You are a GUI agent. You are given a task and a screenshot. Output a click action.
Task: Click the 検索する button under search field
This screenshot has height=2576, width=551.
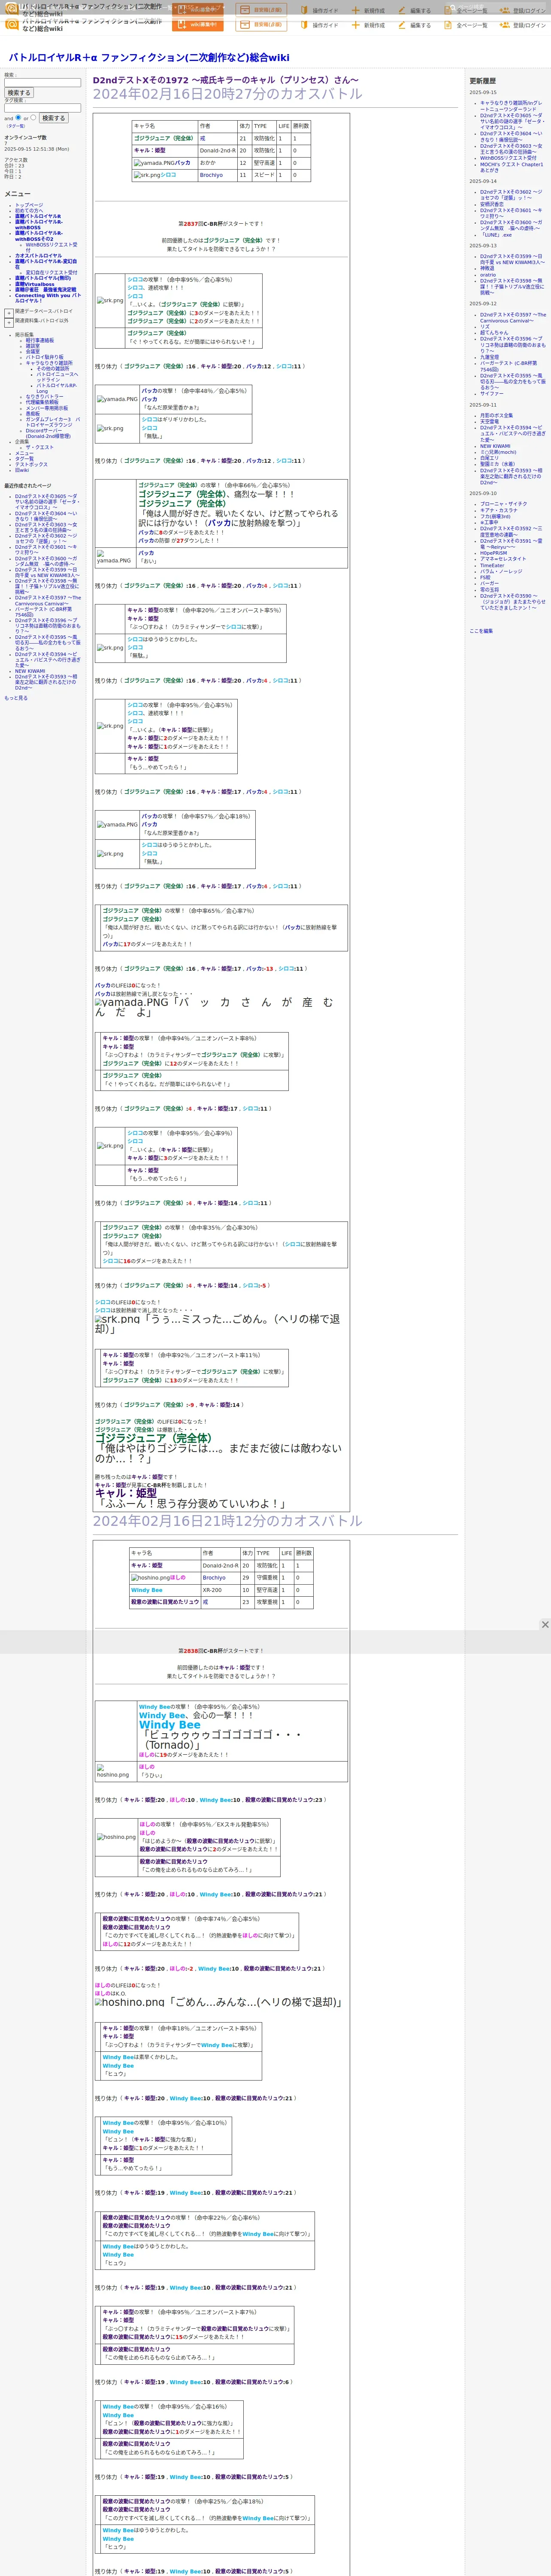tap(18, 93)
